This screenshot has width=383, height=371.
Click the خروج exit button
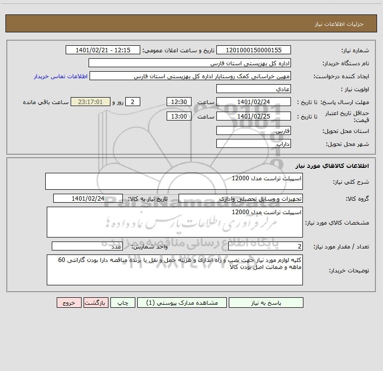coord(69,302)
